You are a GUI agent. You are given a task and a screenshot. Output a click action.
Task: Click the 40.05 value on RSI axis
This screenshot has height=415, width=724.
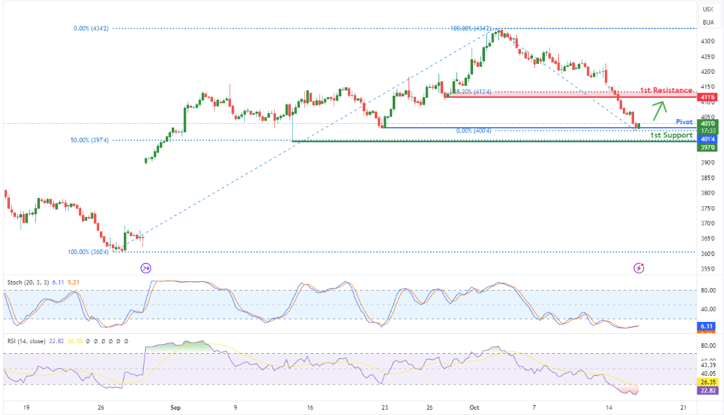(708, 374)
